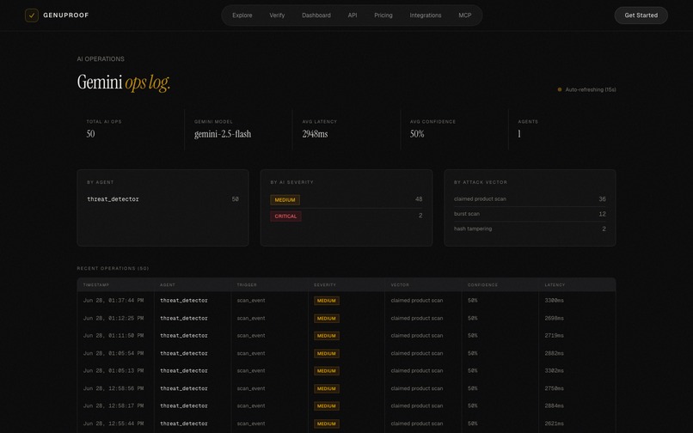
Task: Open the MCP nav item
Action: point(465,15)
